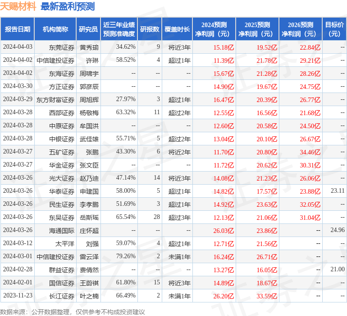
Task: Click 中银证券 institution name
Action: pyautogui.click(x=62, y=139)
